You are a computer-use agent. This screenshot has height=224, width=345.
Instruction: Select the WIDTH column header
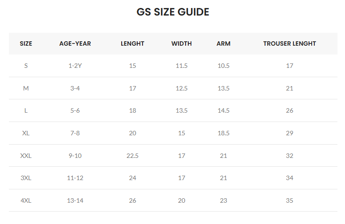click(x=182, y=43)
